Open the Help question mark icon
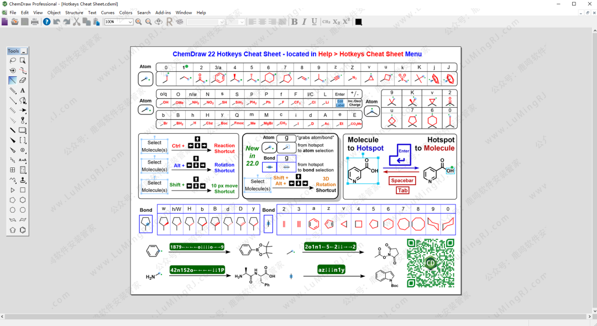 coord(46,22)
